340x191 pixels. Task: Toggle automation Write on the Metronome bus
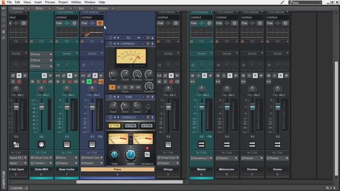coord(235,75)
